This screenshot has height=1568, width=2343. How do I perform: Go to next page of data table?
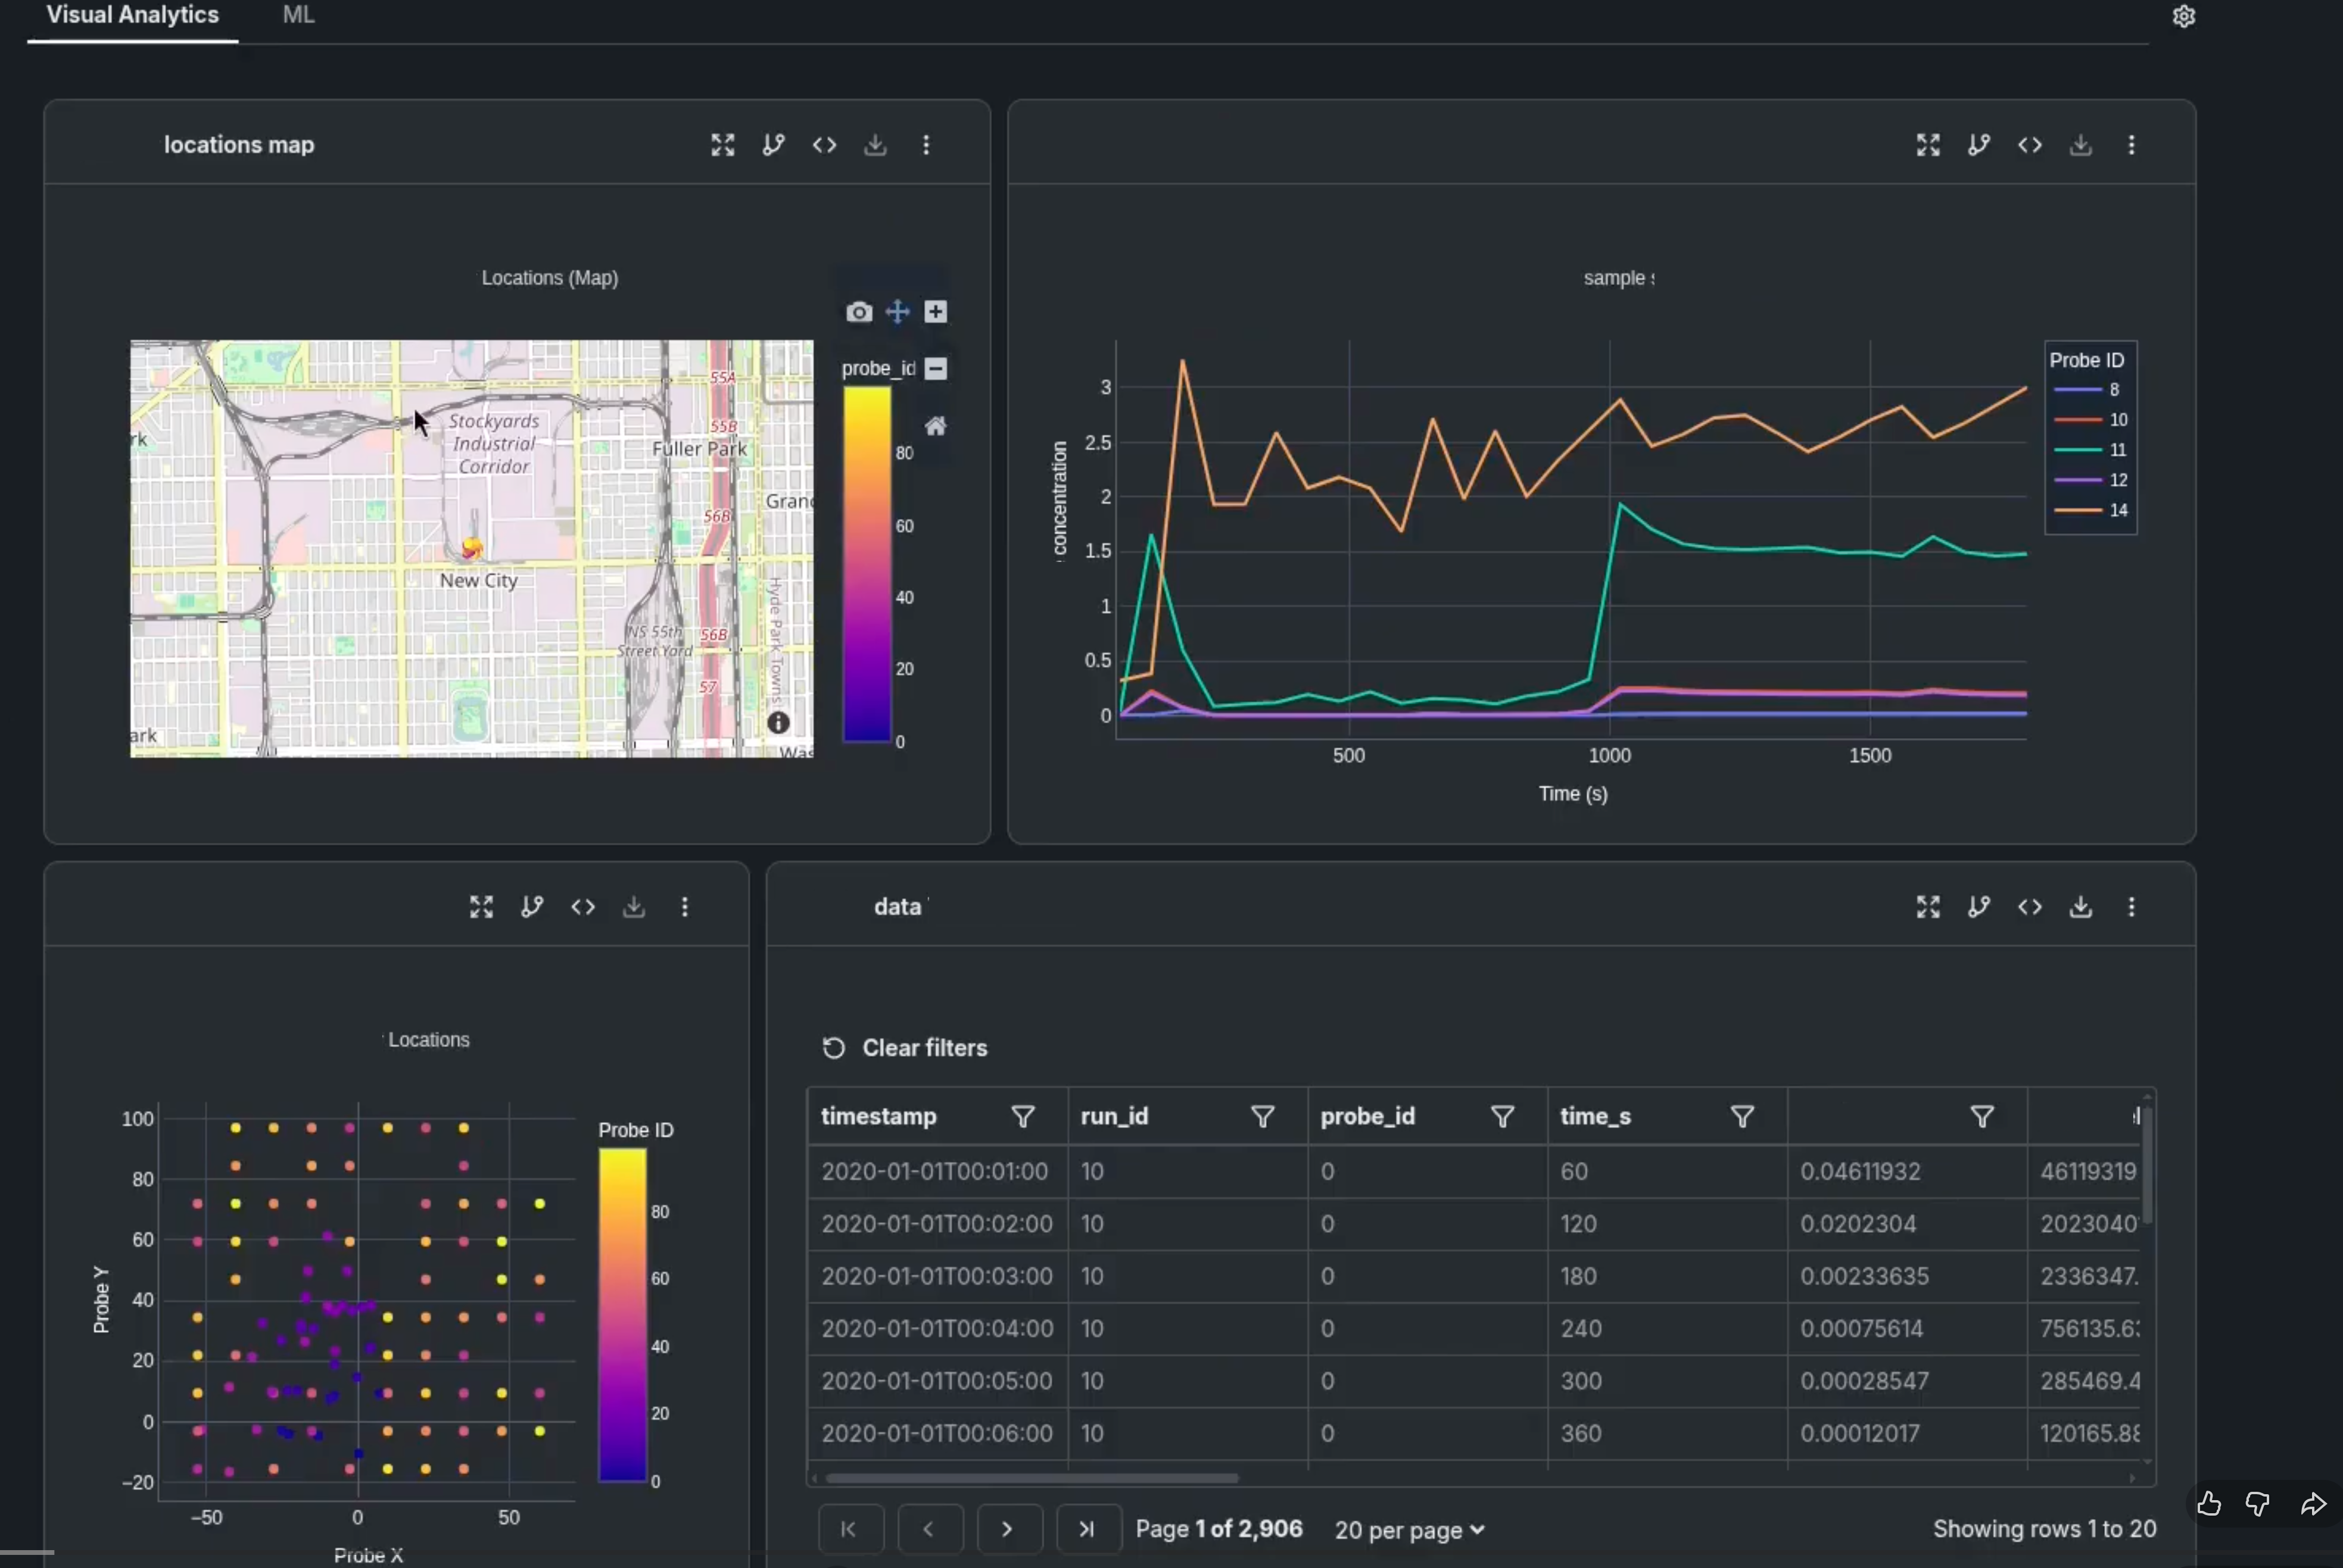click(x=1008, y=1530)
